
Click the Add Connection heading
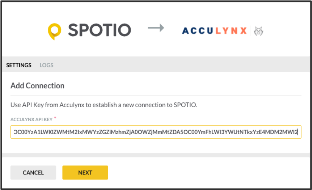37,86
